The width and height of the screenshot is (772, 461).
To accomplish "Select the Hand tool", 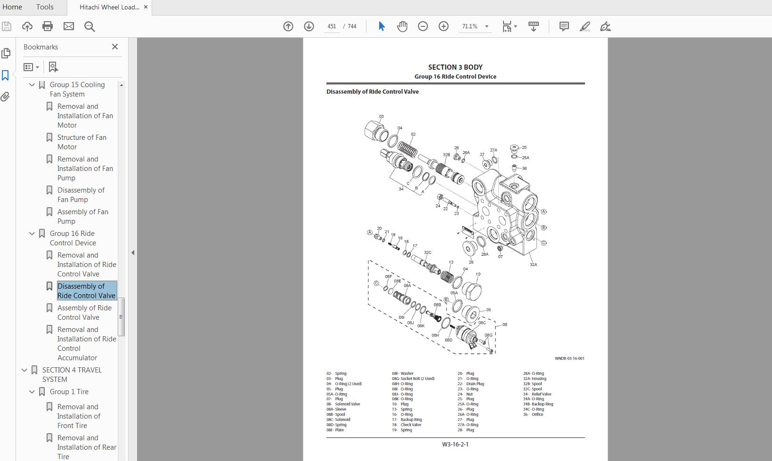I will click(x=402, y=26).
